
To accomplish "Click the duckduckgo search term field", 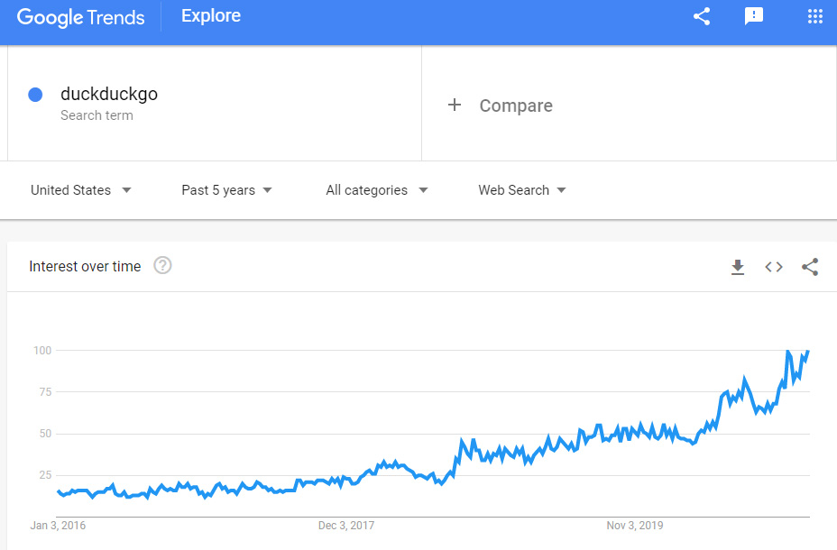I will [x=109, y=95].
